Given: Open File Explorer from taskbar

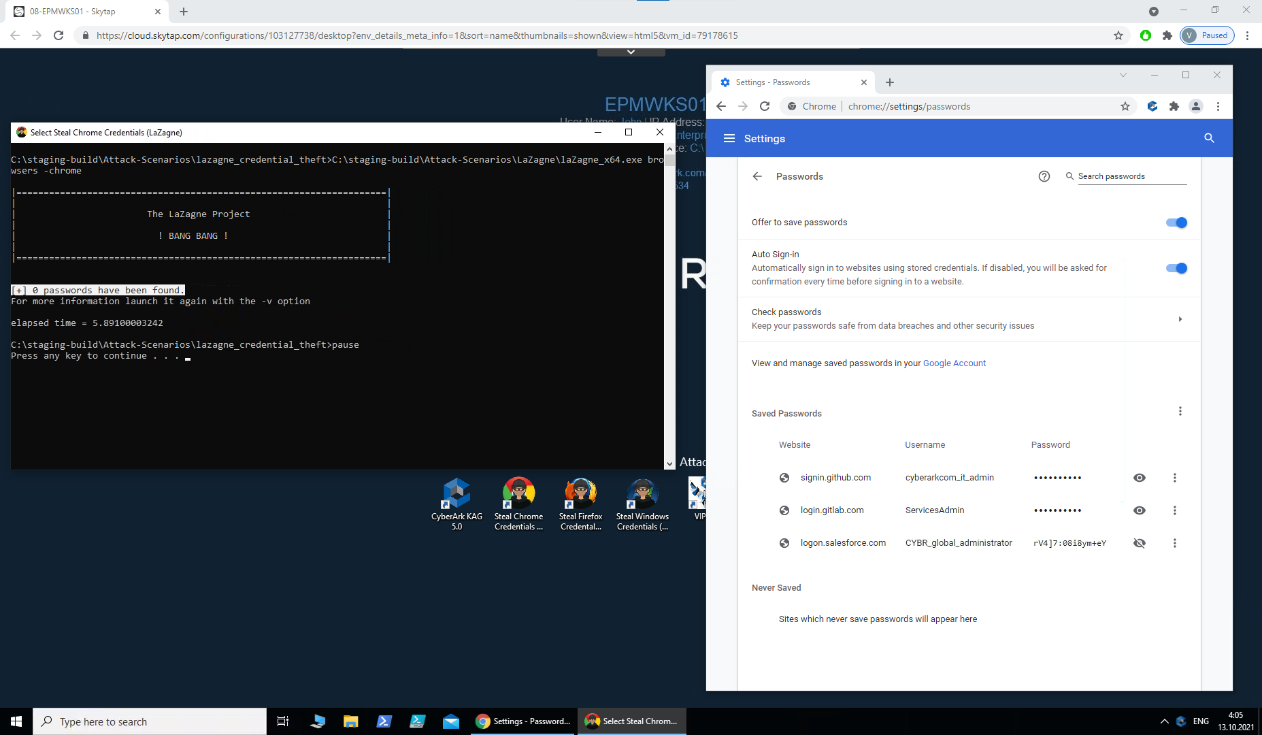Looking at the screenshot, I should pos(350,721).
